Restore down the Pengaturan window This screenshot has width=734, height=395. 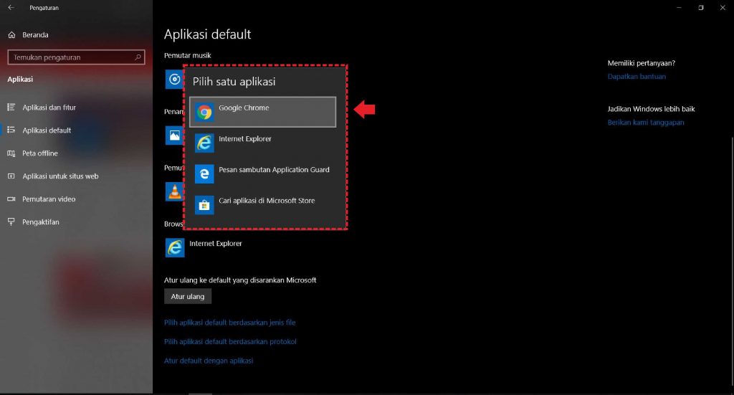point(701,7)
